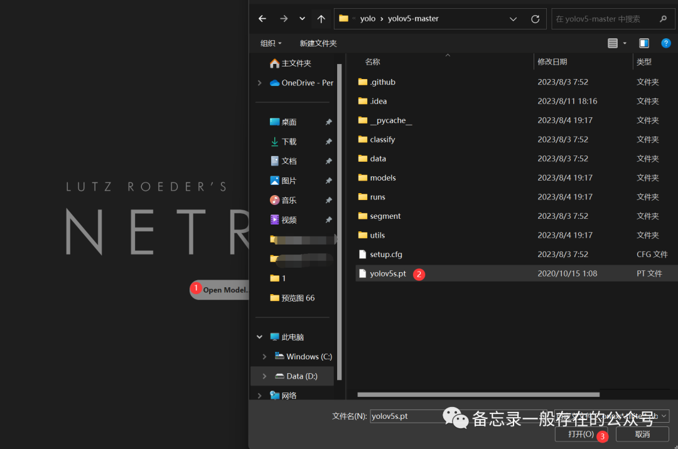
Task: Navigate back with the back arrow
Action: 262,19
